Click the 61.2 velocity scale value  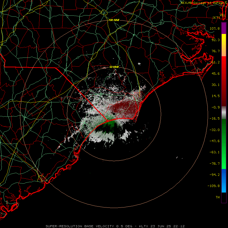click(x=216, y=62)
